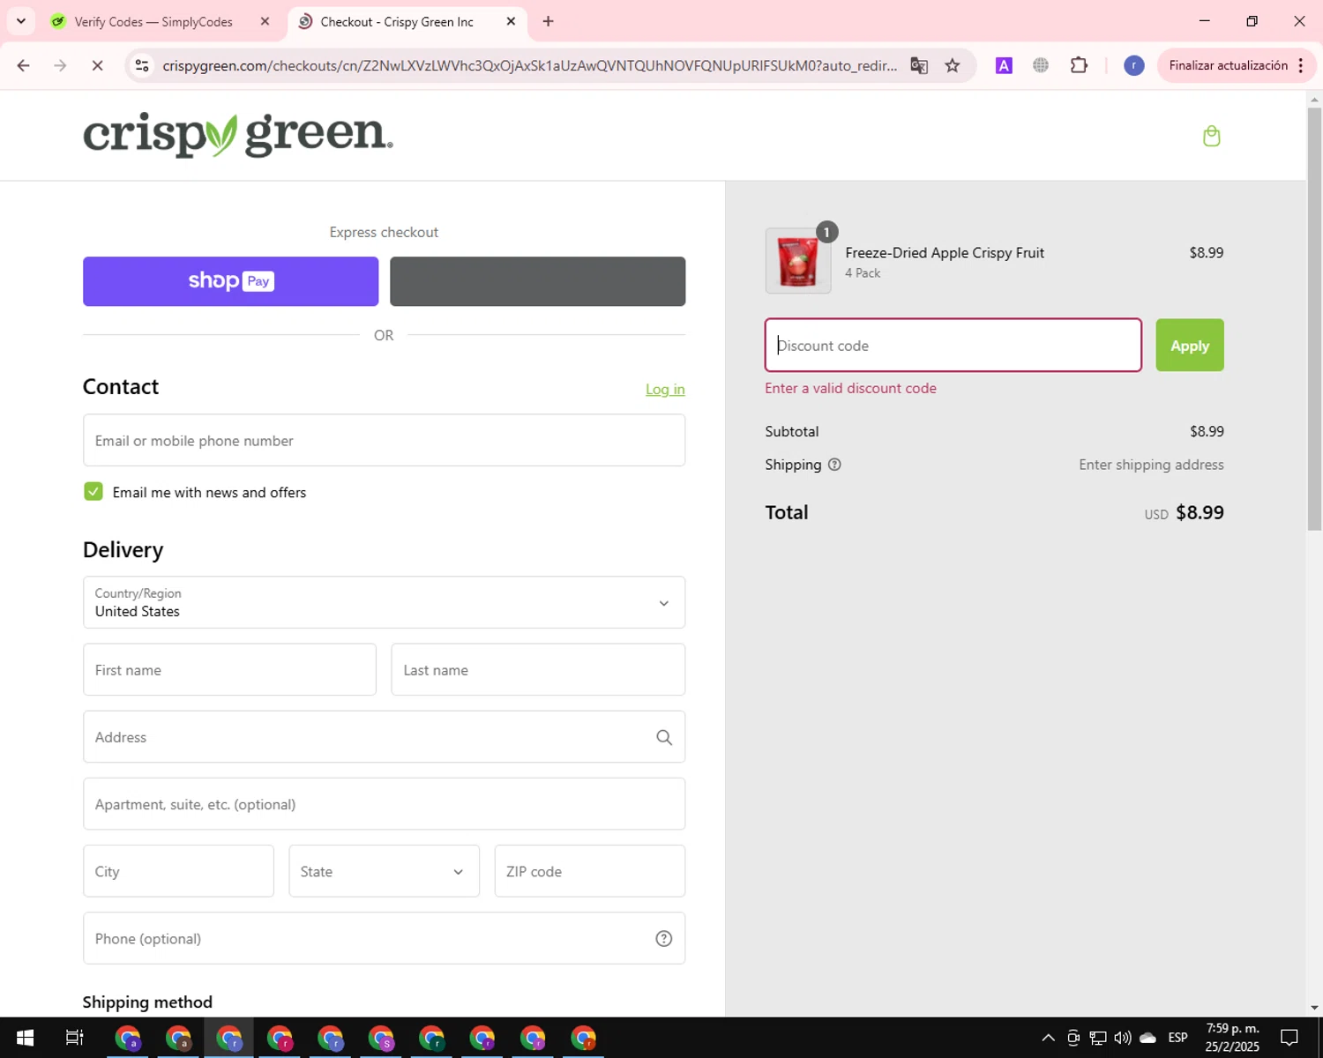The width and height of the screenshot is (1323, 1058).
Task: Click the Freeze-Dried Apple product thumbnail
Action: click(x=798, y=261)
